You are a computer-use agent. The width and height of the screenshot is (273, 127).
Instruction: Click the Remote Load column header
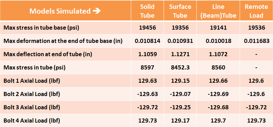pos(256,11)
